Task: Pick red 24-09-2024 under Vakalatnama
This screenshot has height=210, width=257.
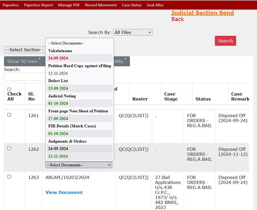Action: [x=58, y=58]
